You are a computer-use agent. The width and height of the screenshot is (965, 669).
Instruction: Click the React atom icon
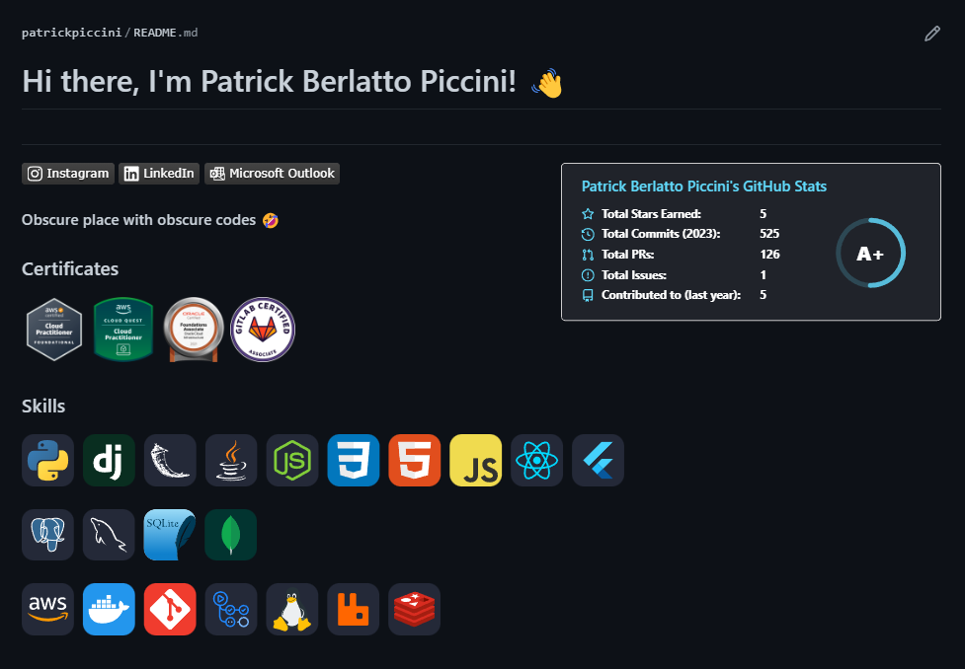point(536,460)
